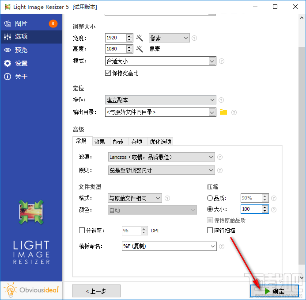306x300 pixels.
Task: Open help icon beside 品质 field
Action: point(274,198)
